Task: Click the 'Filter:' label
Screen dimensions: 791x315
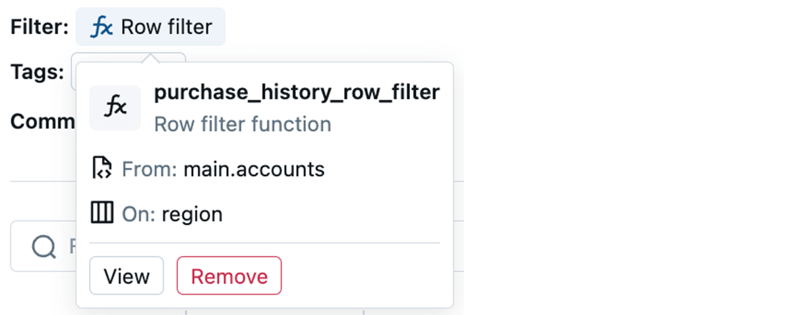Action: coord(40,27)
